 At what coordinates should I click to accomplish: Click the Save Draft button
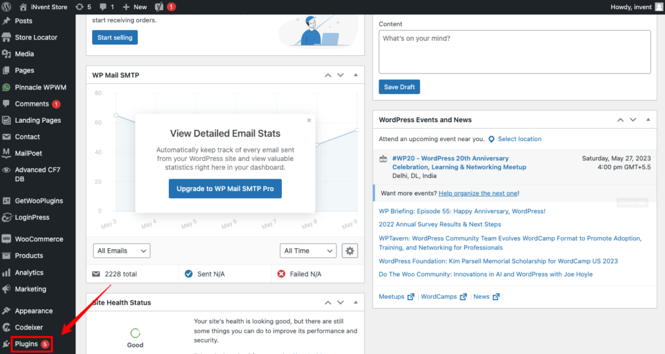click(399, 87)
